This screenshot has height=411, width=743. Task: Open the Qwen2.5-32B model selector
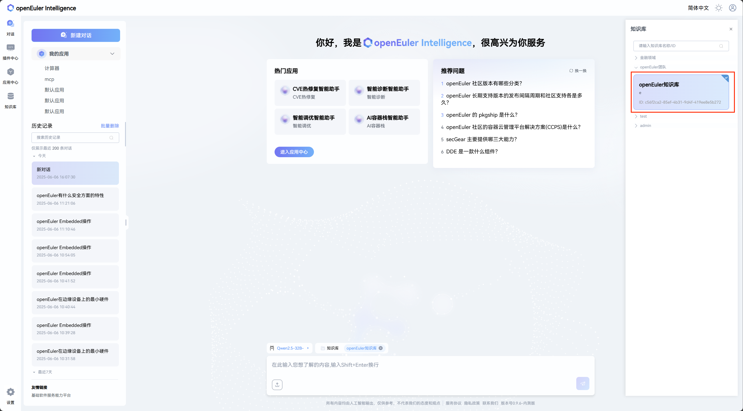point(289,348)
